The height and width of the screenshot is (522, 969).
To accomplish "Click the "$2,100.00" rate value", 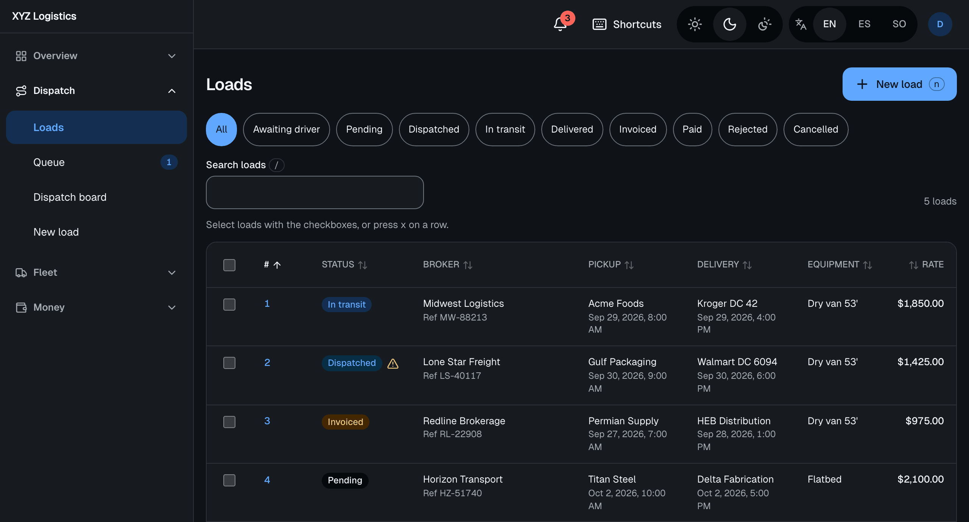I will click(x=921, y=479).
